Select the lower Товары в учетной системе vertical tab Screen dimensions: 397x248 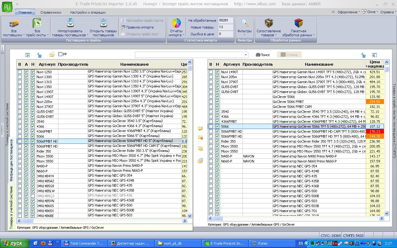click(x=11, y=207)
